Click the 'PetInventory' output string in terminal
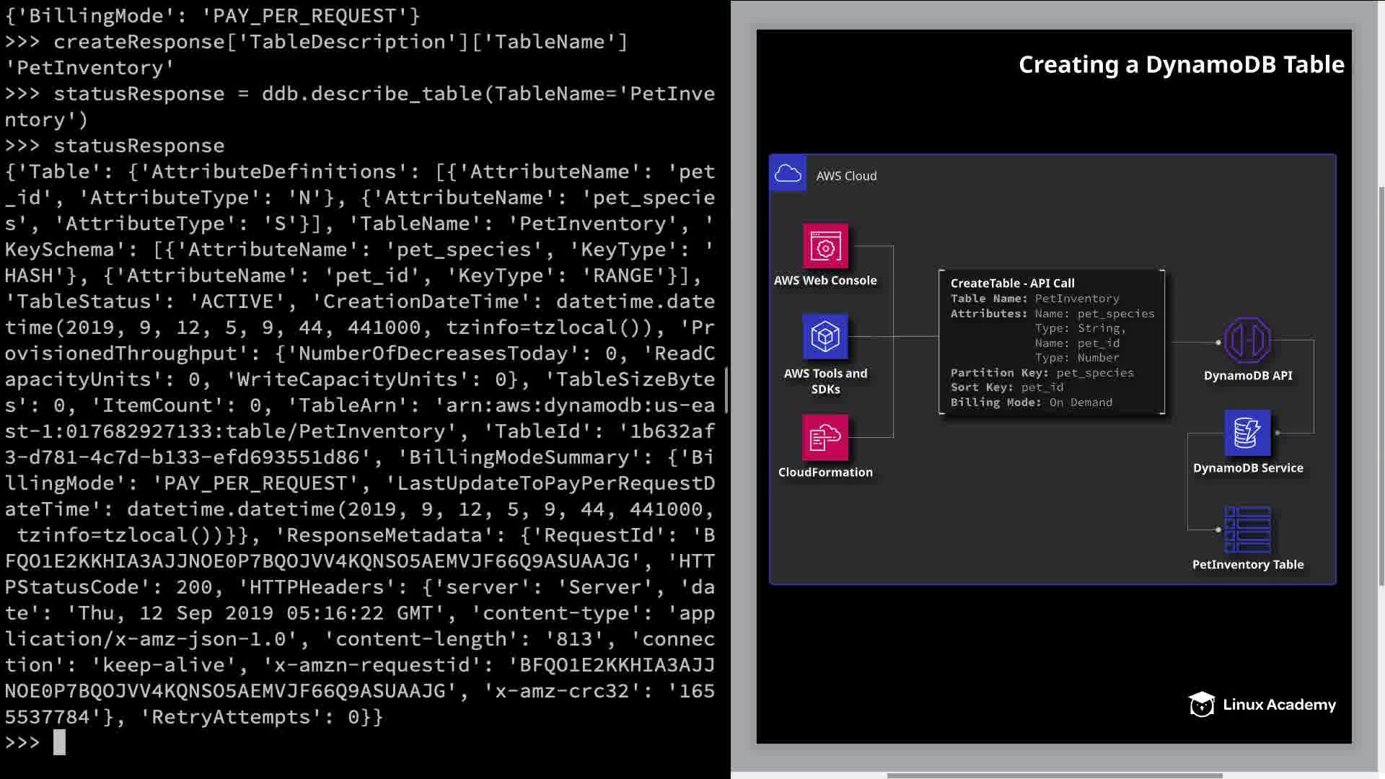 [x=89, y=68]
